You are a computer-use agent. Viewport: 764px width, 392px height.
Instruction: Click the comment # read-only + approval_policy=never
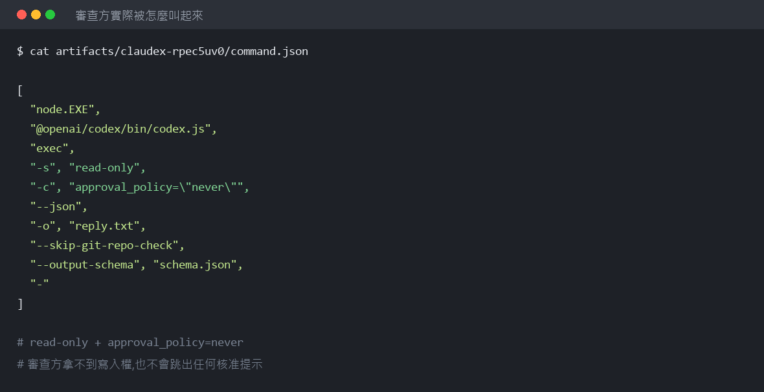(130, 343)
